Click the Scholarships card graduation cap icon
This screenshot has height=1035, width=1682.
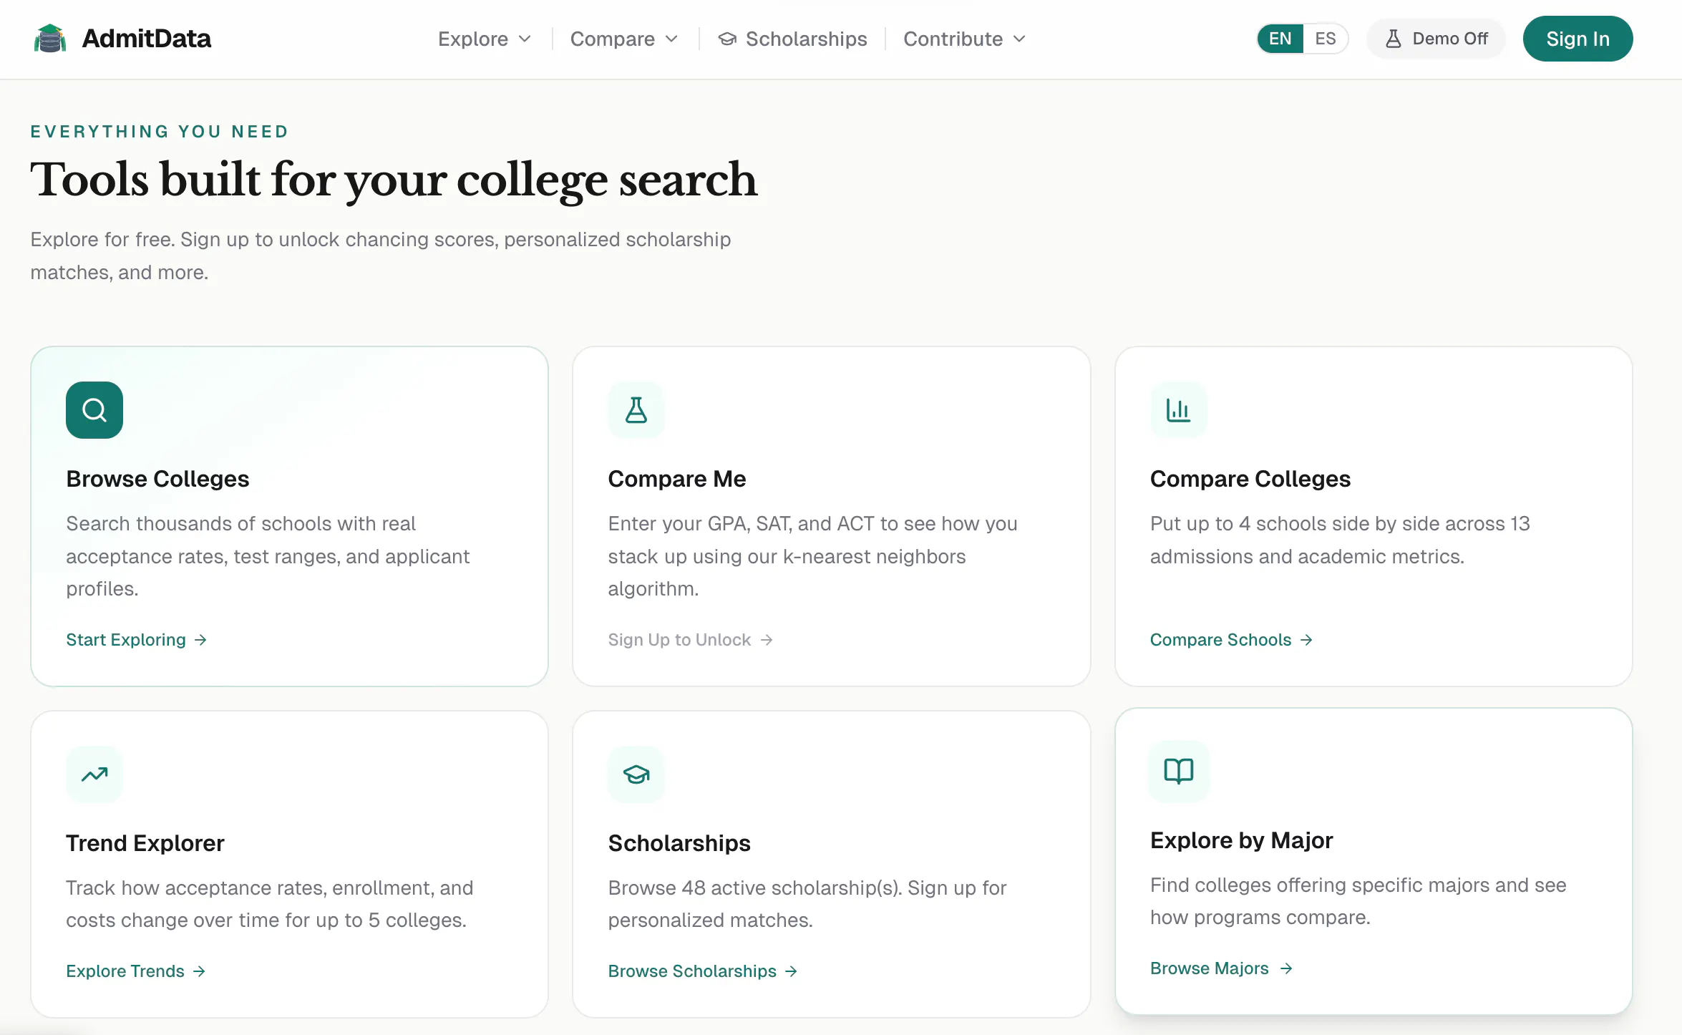(636, 774)
